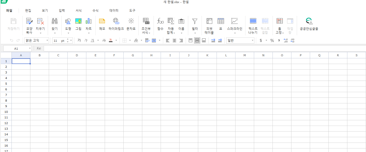This screenshot has width=366, height=152.
Task: Click the decrease decimal places icon
Action: [x=292, y=40]
